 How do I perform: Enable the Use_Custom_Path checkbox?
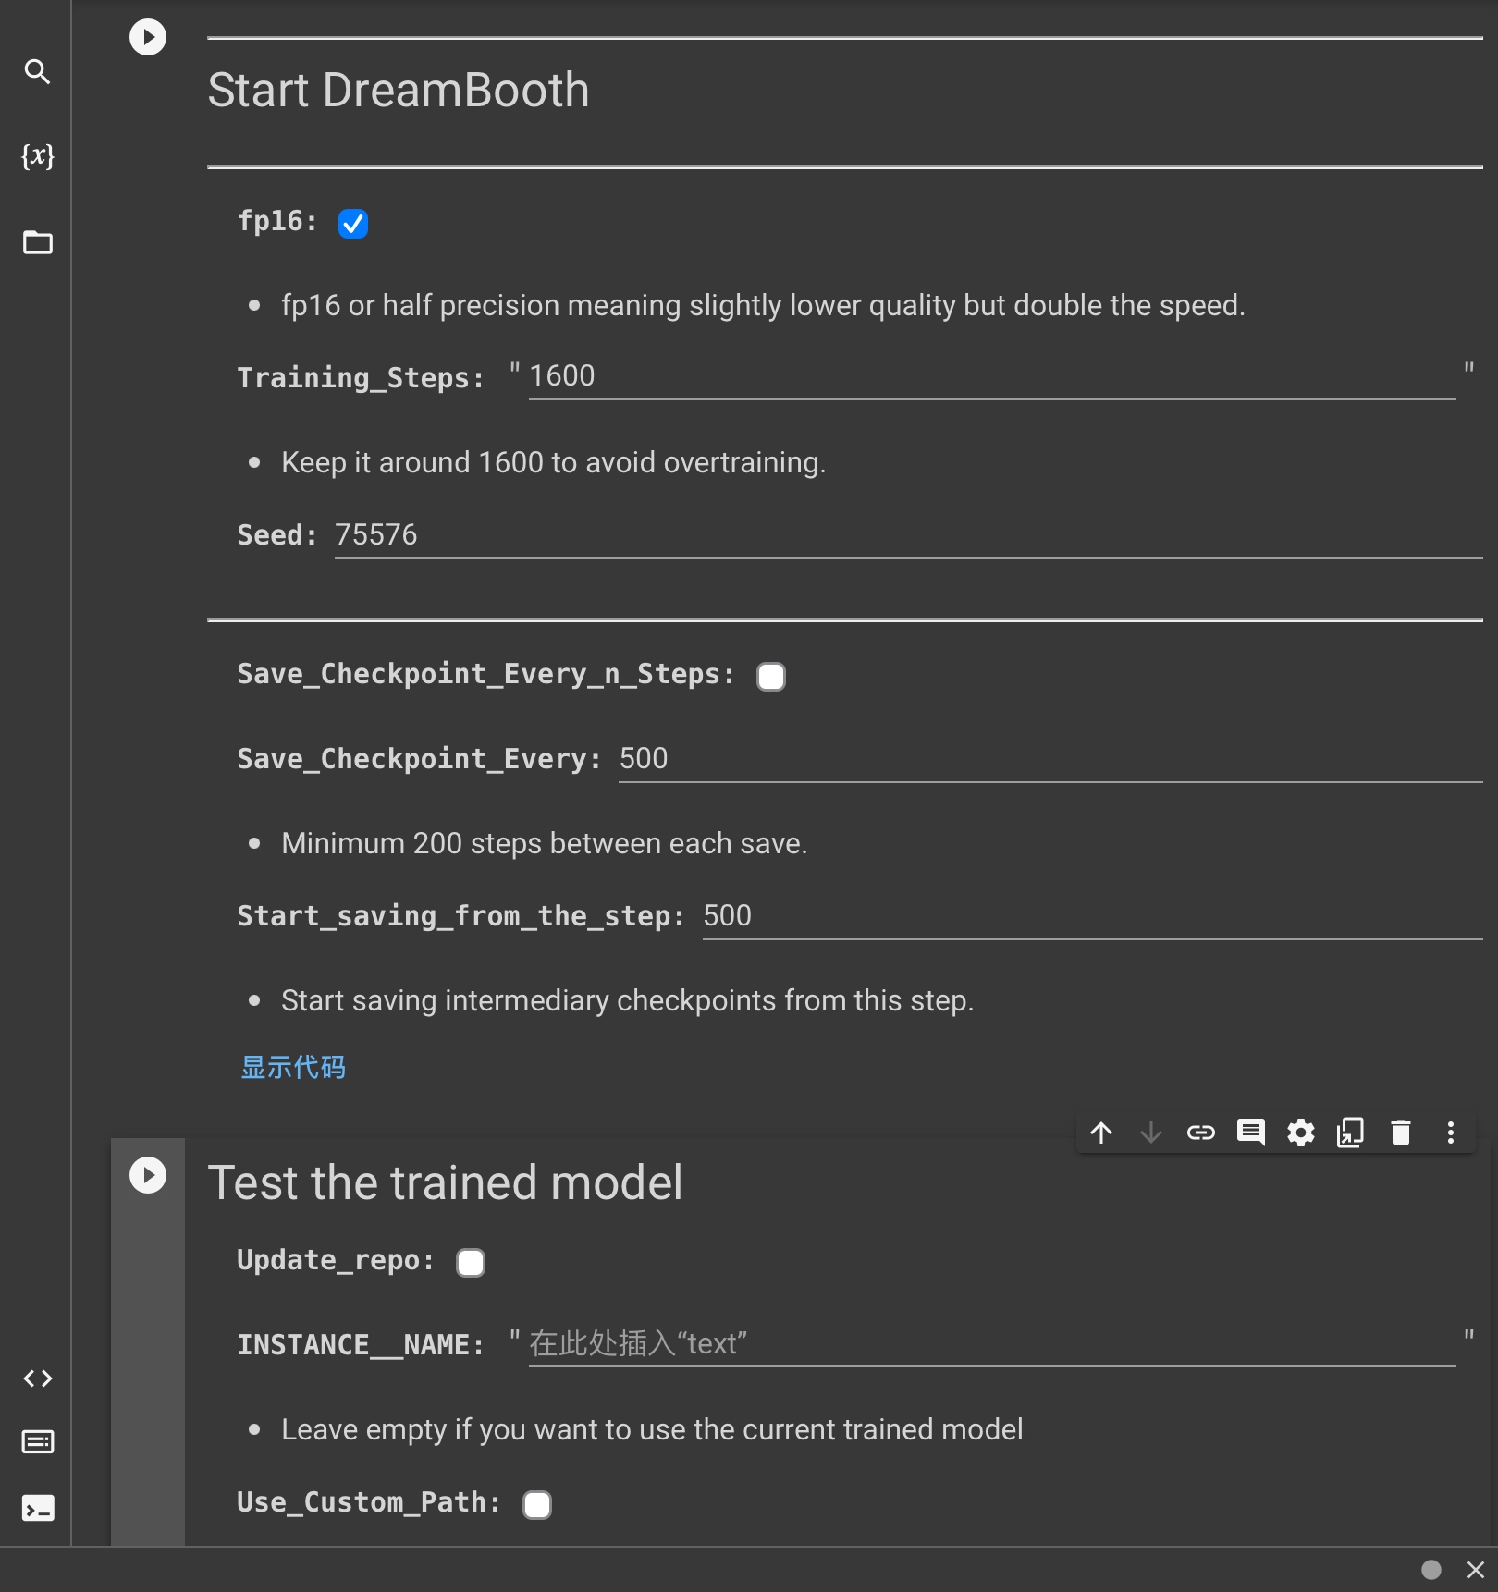click(x=537, y=1504)
